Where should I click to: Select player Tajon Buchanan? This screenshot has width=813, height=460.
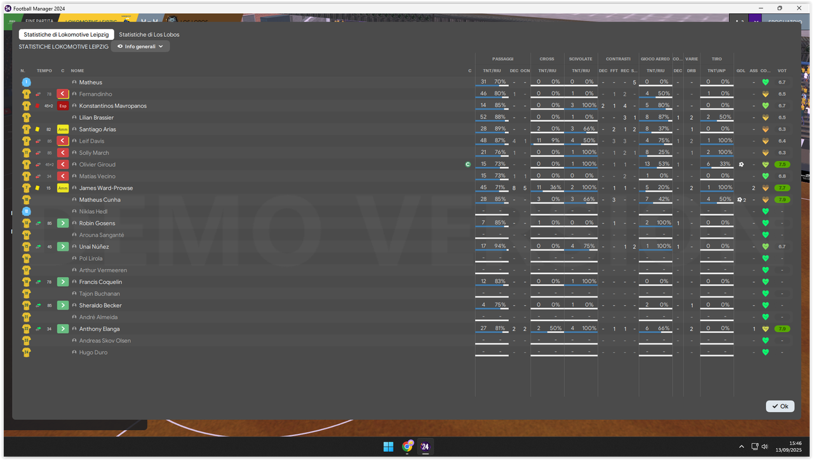point(100,294)
